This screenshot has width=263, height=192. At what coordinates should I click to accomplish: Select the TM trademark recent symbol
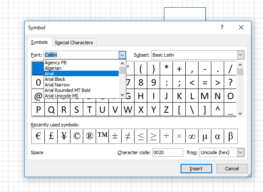(102, 136)
